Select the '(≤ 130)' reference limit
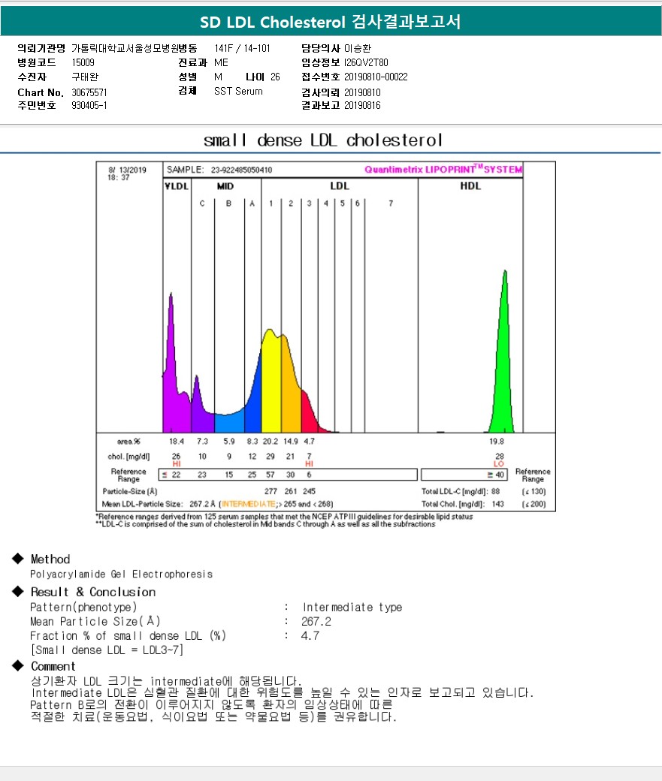 coord(534,492)
